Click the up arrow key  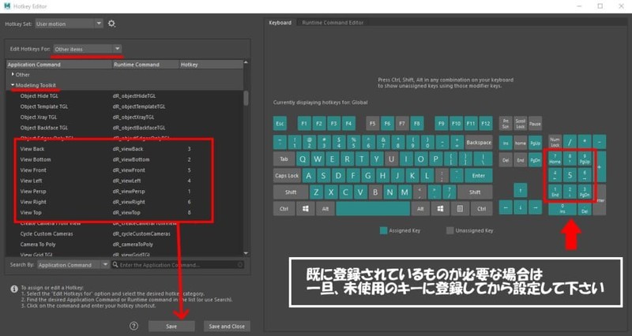(521, 190)
